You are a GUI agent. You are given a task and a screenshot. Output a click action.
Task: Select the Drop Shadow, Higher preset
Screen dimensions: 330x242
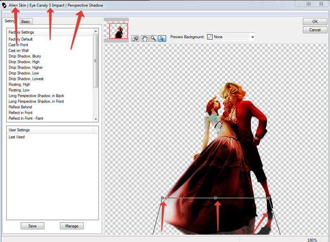click(25, 68)
